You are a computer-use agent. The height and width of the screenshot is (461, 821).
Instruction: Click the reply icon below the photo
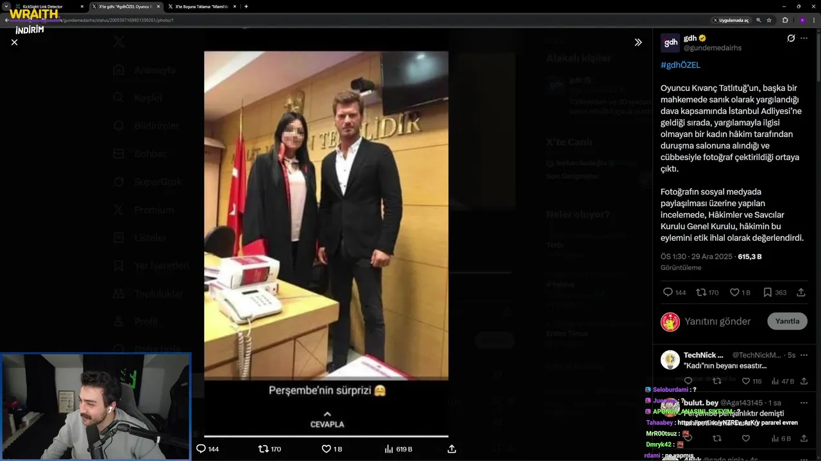point(201,449)
